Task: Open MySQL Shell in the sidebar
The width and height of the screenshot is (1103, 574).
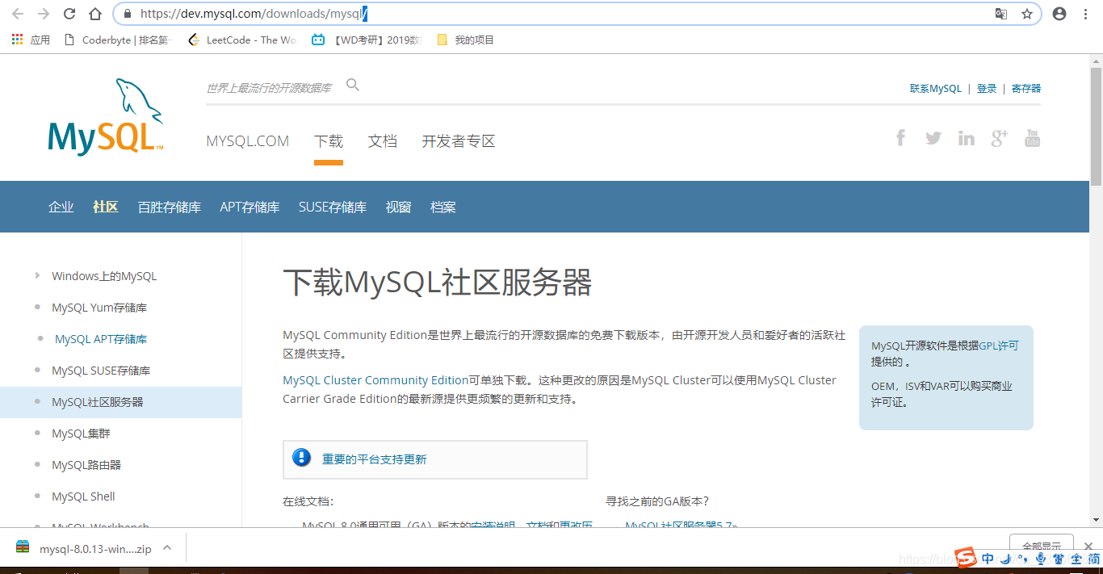Action: [83, 496]
